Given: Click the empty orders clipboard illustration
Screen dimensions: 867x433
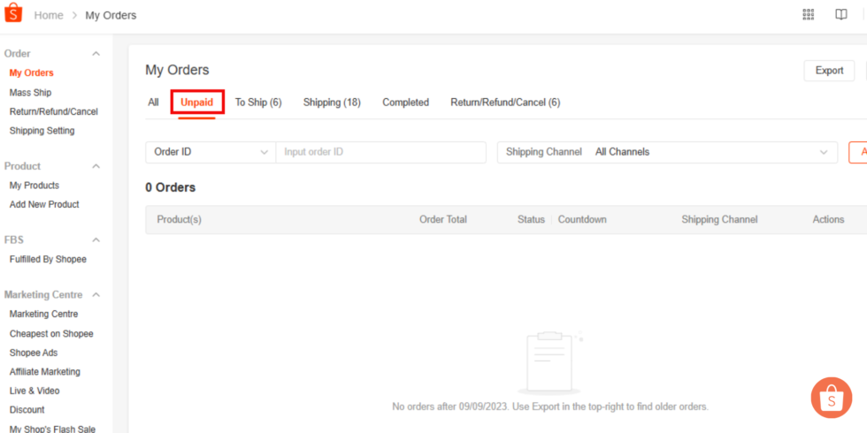Looking at the screenshot, I should click(550, 363).
